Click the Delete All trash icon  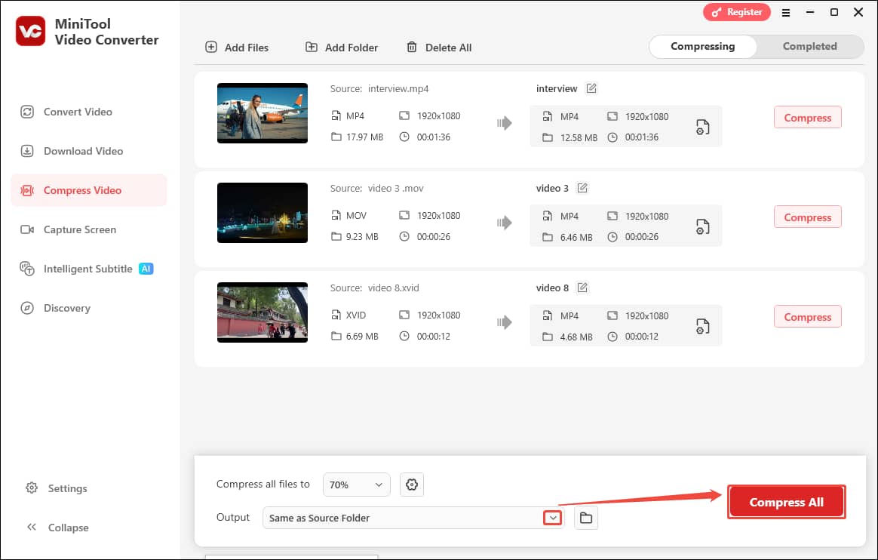(412, 47)
